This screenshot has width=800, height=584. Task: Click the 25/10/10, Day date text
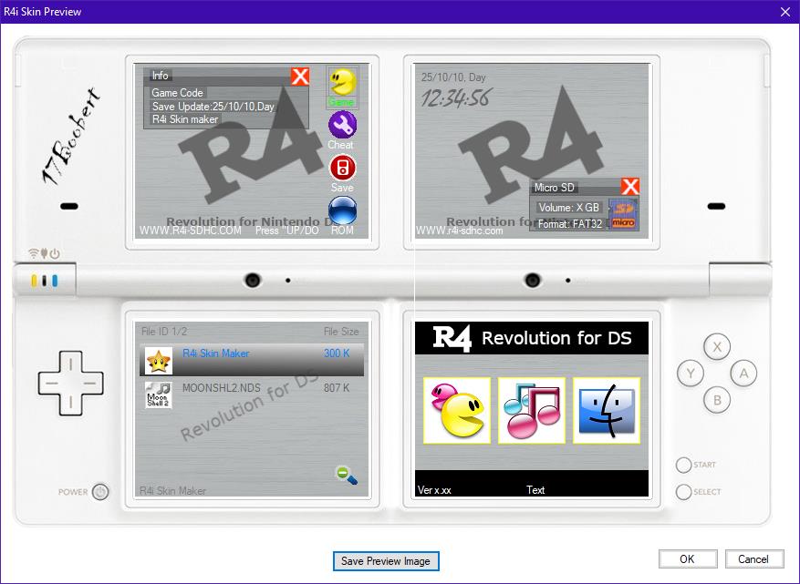coord(453,77)
